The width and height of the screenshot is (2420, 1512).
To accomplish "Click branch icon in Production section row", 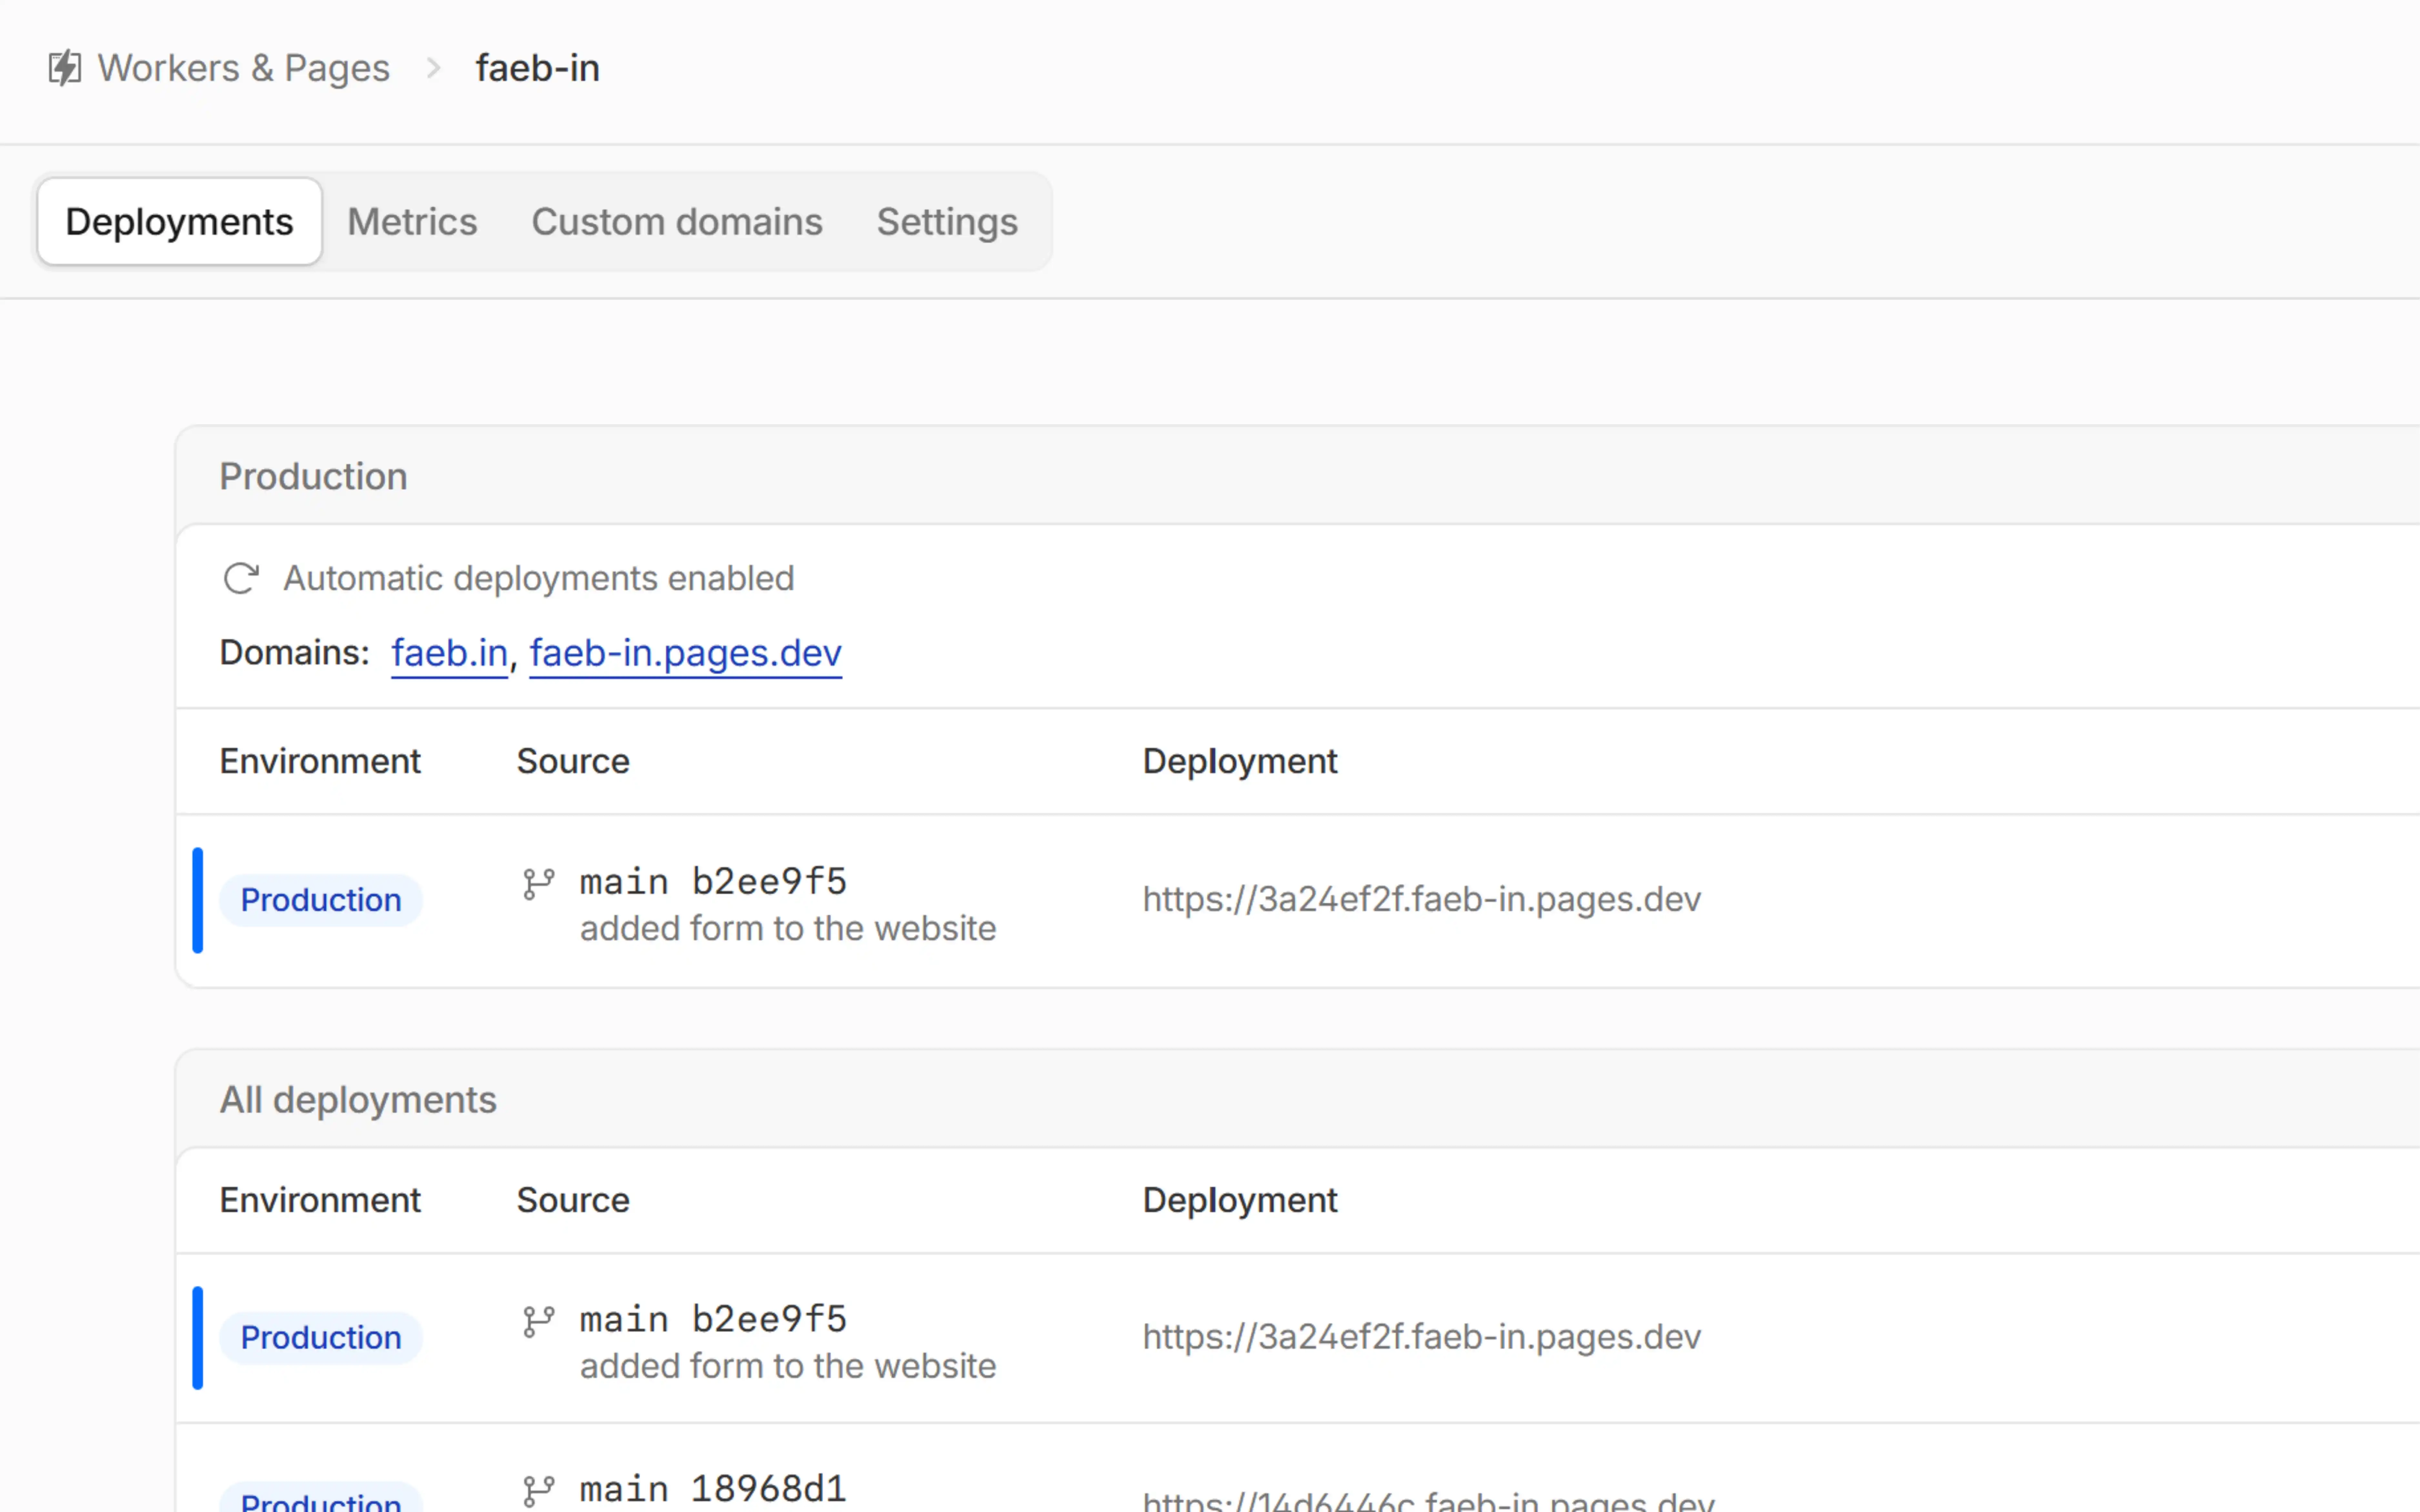I will click(539, 884).
